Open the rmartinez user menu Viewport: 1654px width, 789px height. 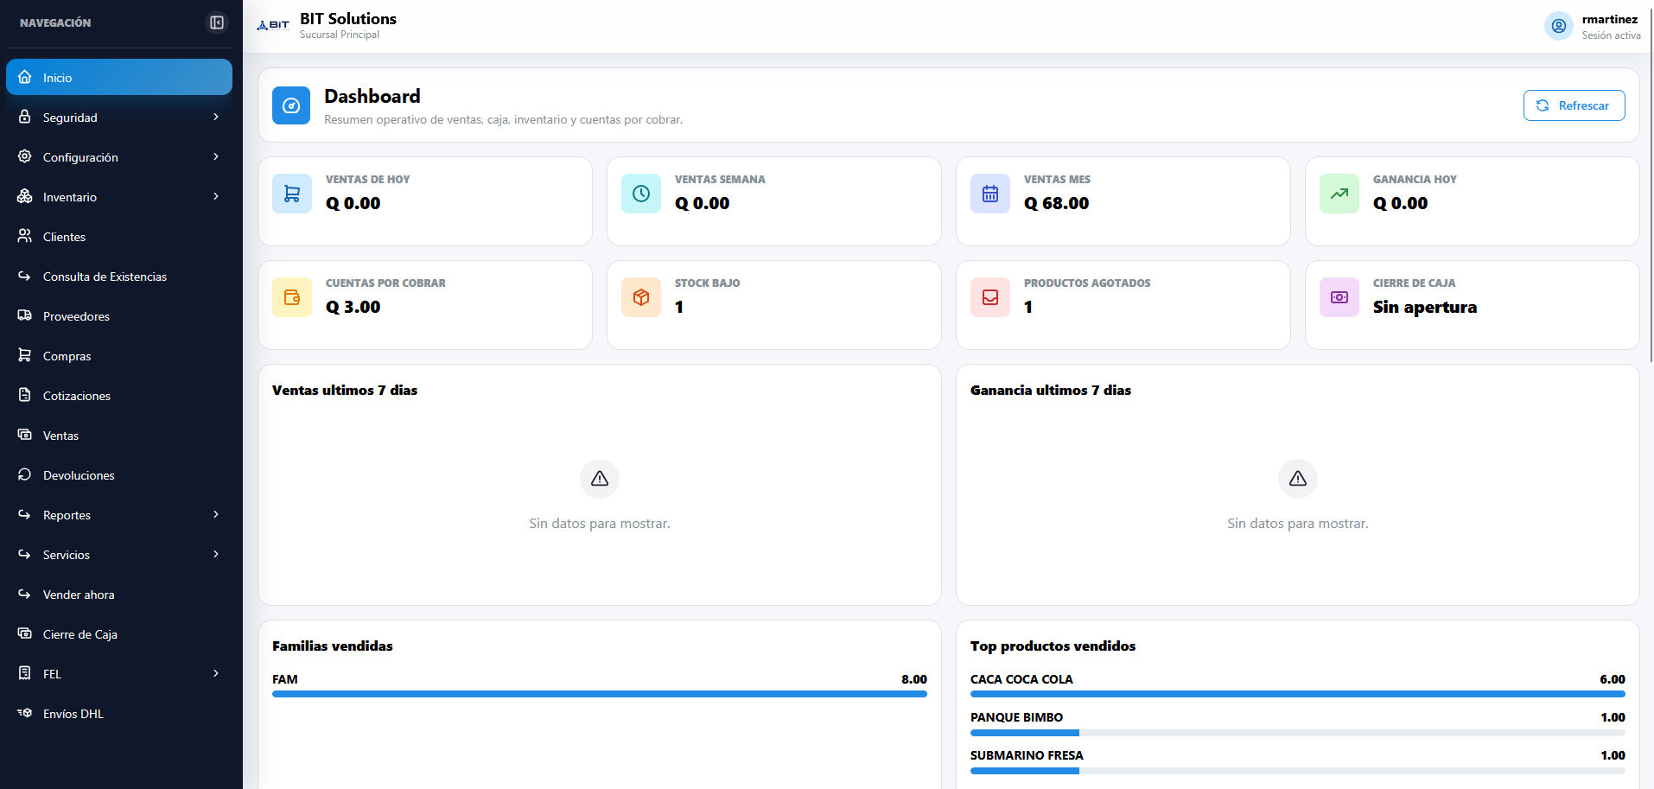[1593, 26]
